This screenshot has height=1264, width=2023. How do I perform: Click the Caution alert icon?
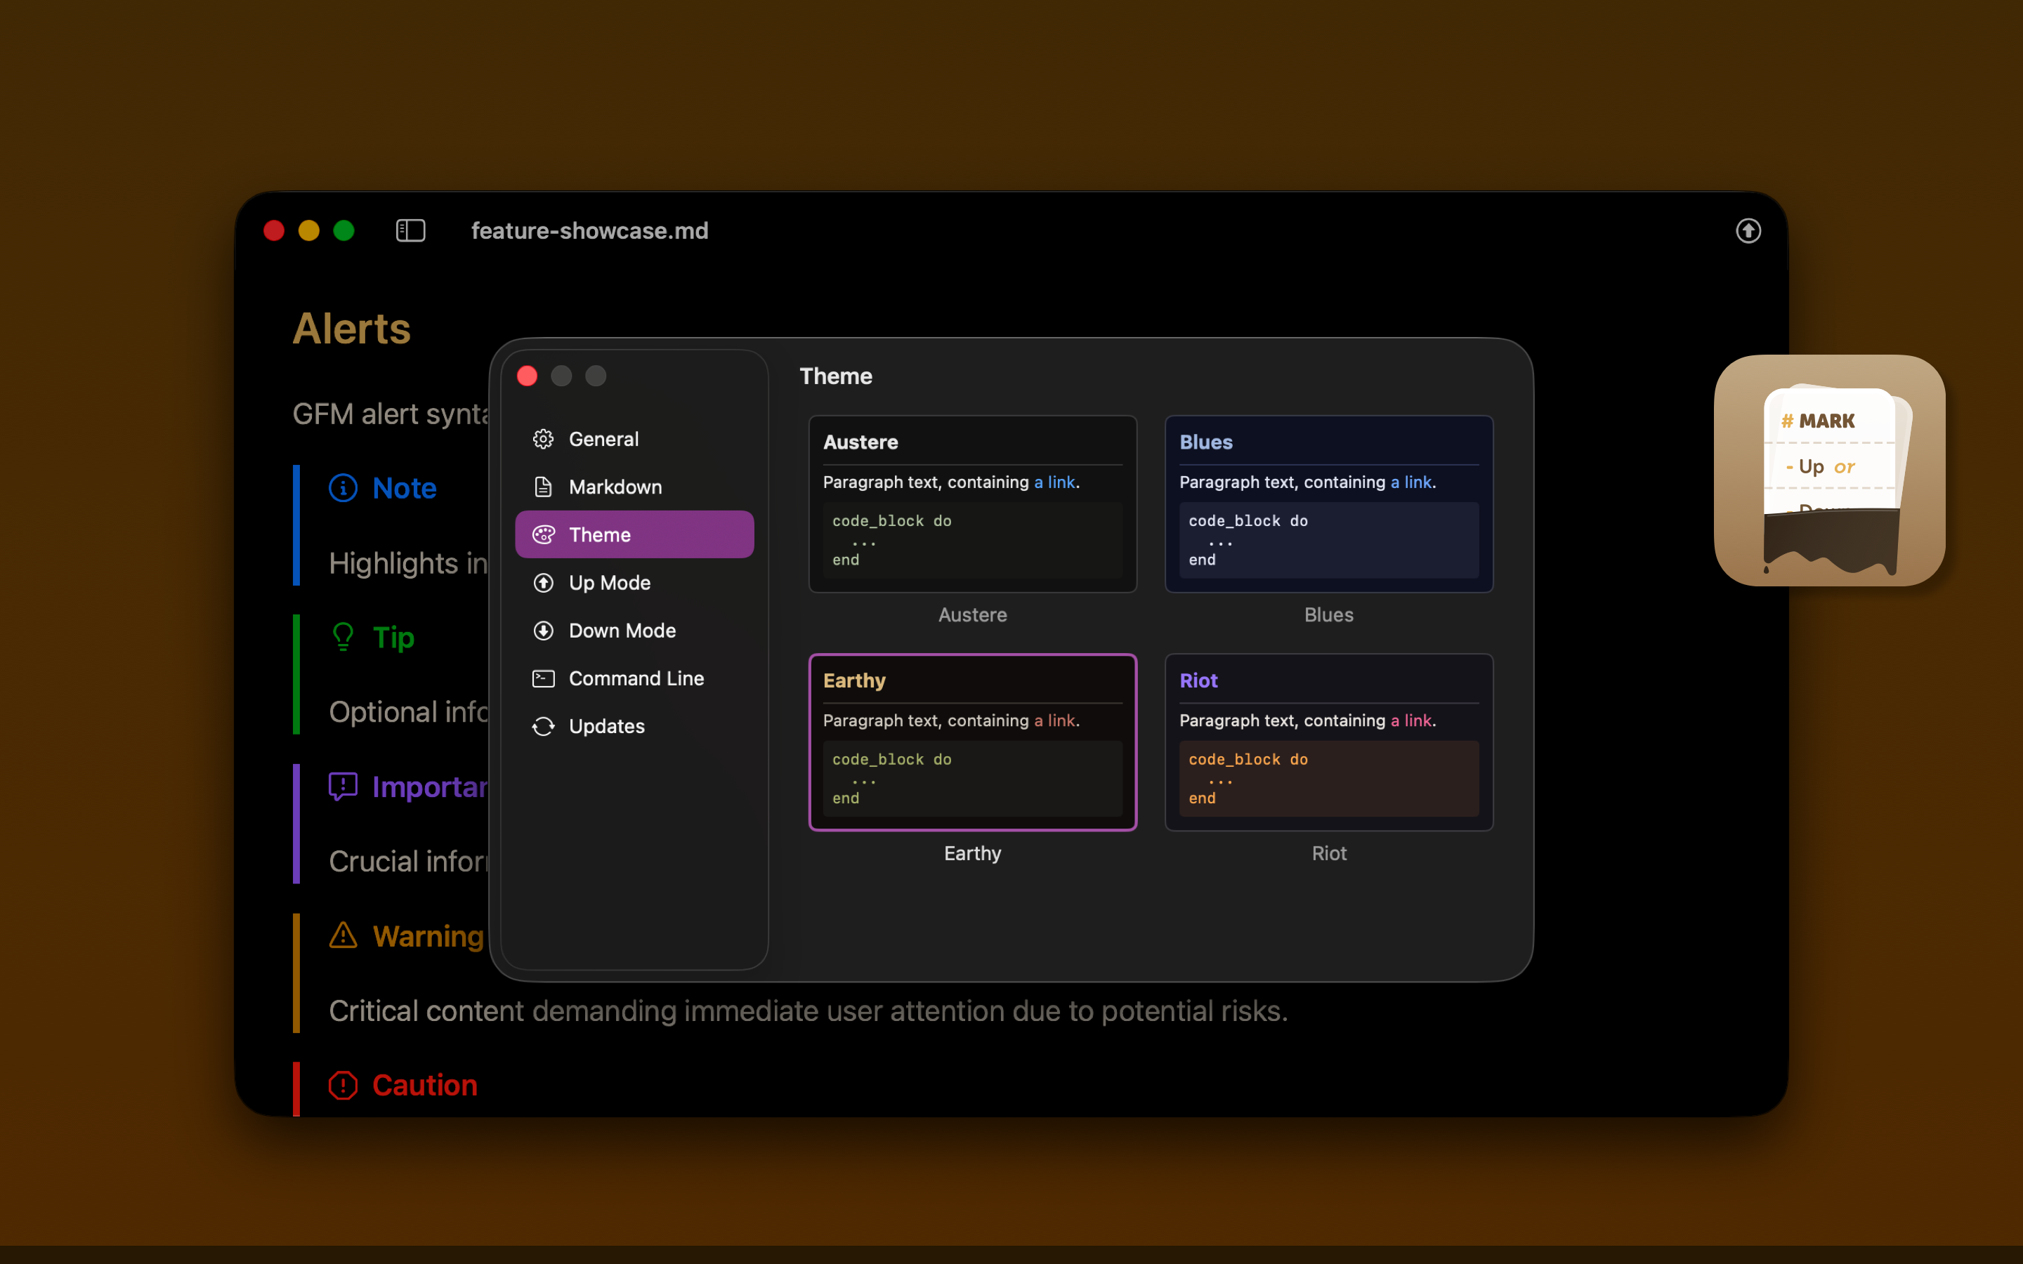point(343,1085)
